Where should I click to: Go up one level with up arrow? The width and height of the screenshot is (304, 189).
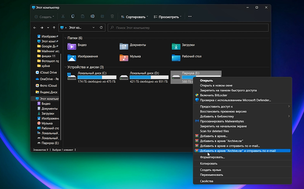click(x=54, y=28)
